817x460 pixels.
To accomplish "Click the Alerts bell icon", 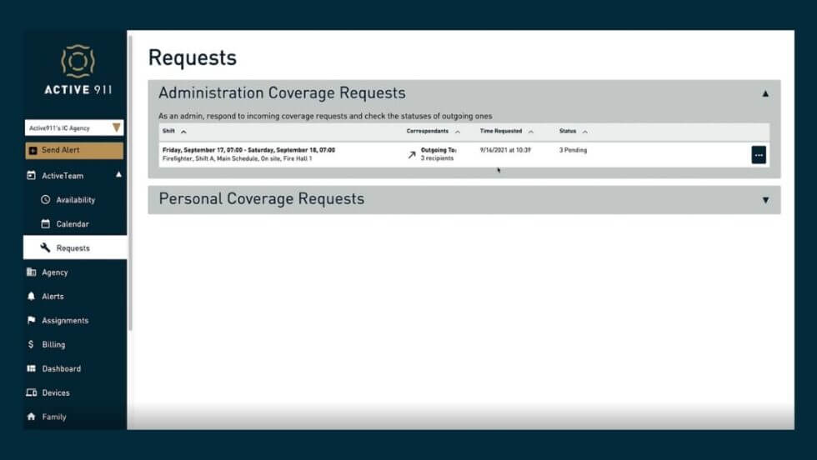I will (x=32, y=297).
